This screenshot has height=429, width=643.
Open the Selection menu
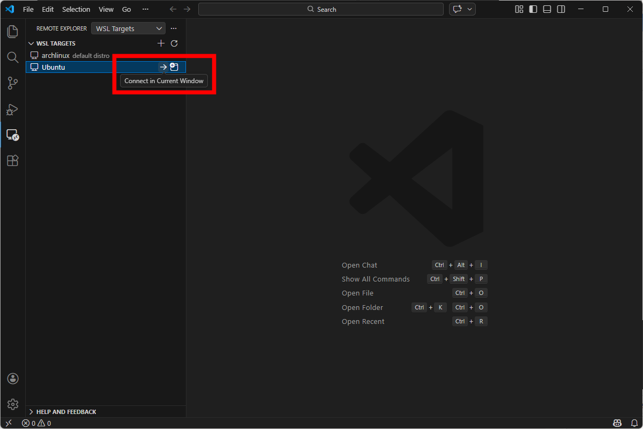tap(76, 9)
